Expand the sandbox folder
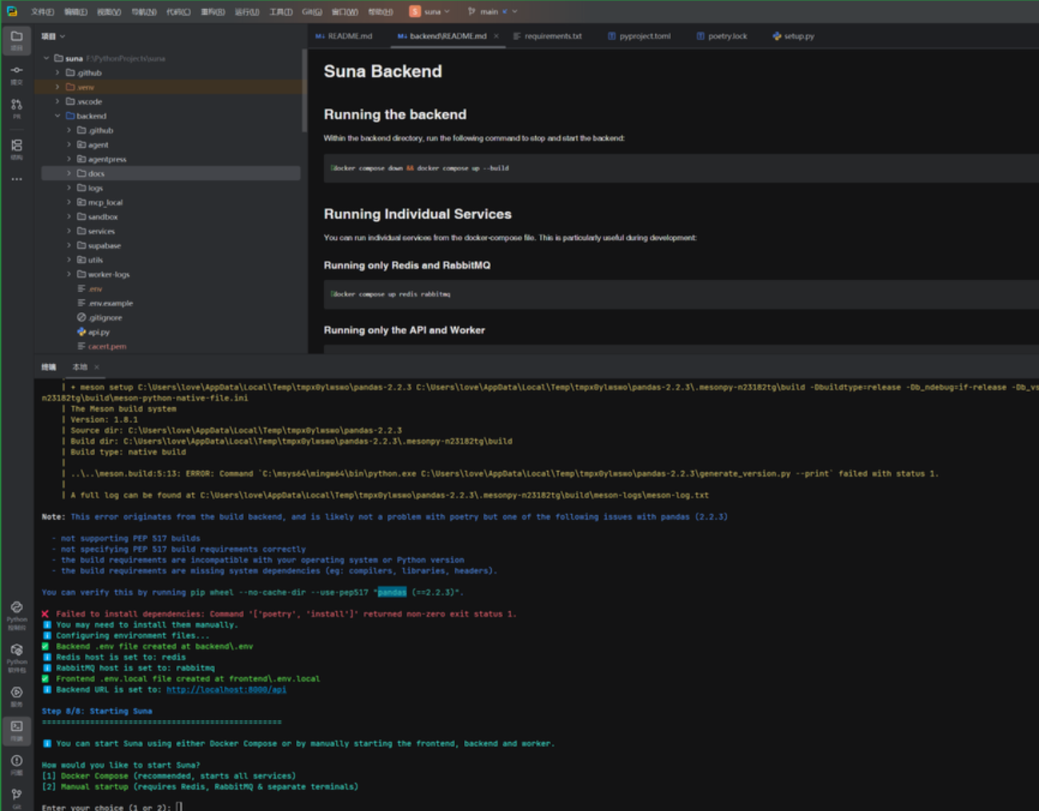 coord(69,217)
